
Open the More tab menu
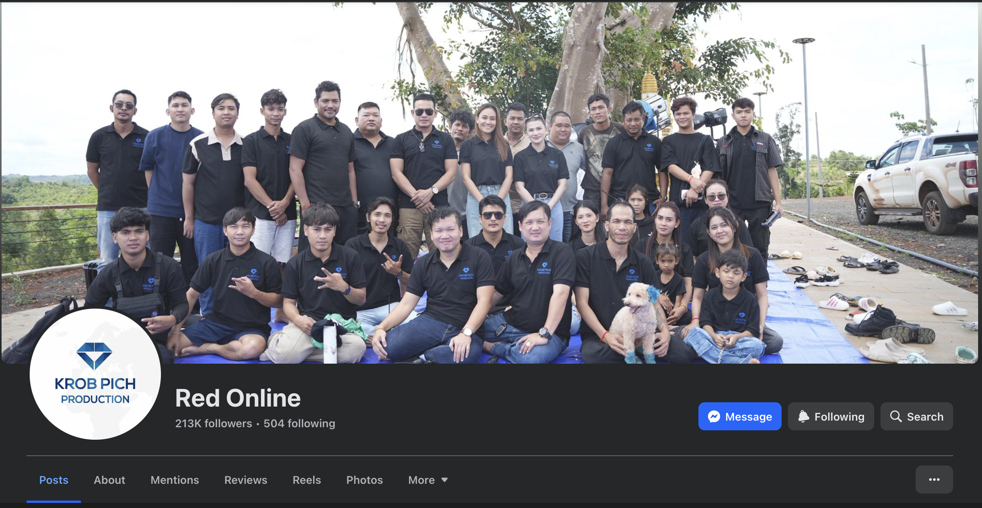pyautogui.click(x=428, y=480)
